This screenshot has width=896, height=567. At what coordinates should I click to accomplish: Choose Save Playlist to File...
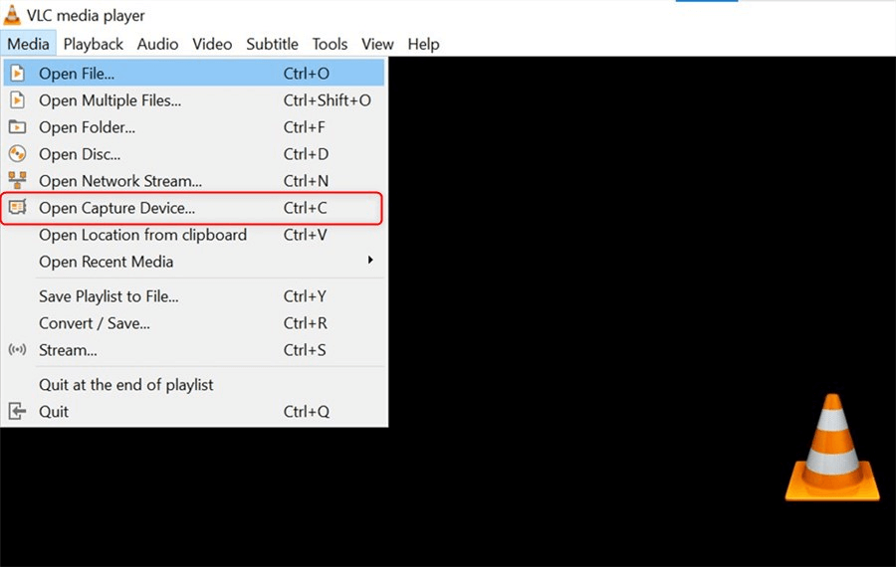194,295
